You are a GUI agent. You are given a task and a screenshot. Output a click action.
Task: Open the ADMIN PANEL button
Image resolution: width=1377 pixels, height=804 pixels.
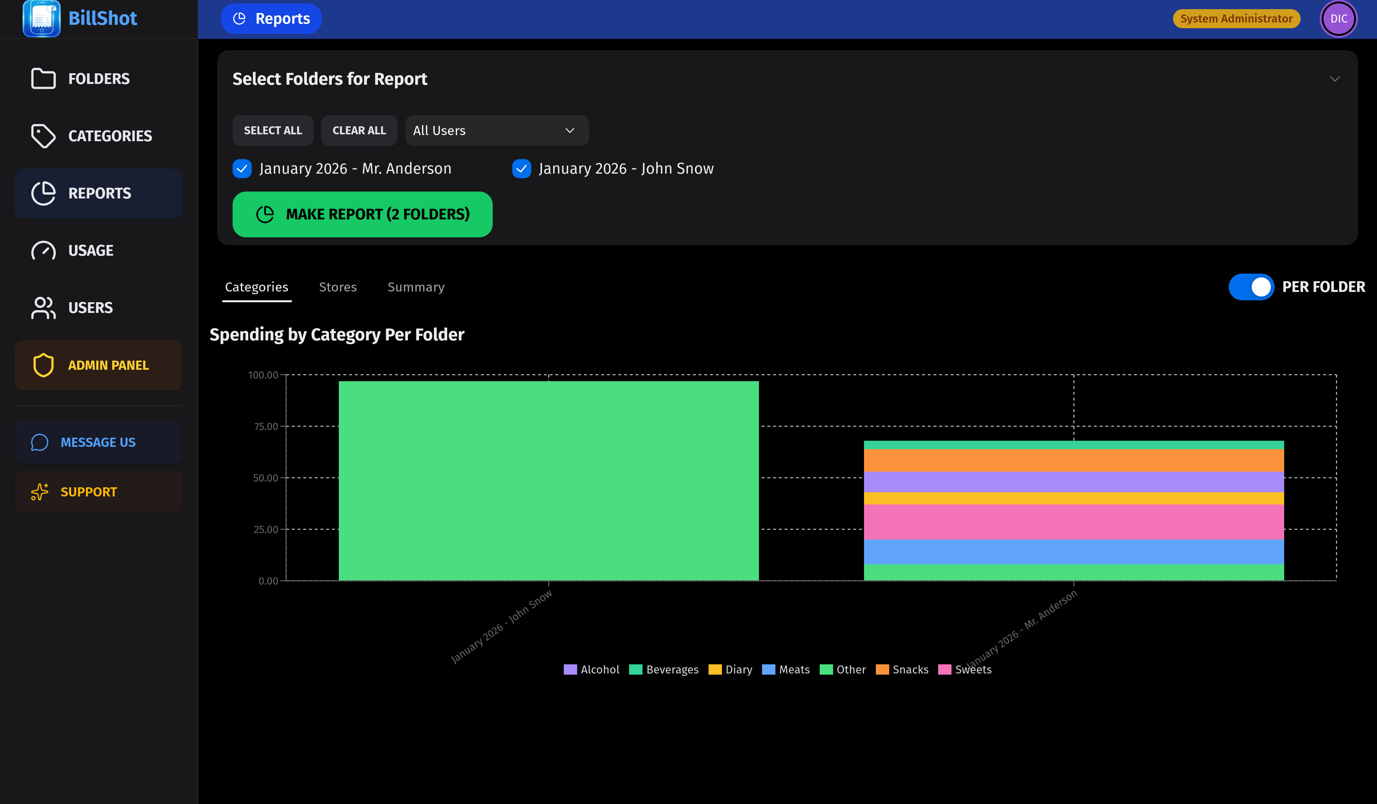coord(99,365)
